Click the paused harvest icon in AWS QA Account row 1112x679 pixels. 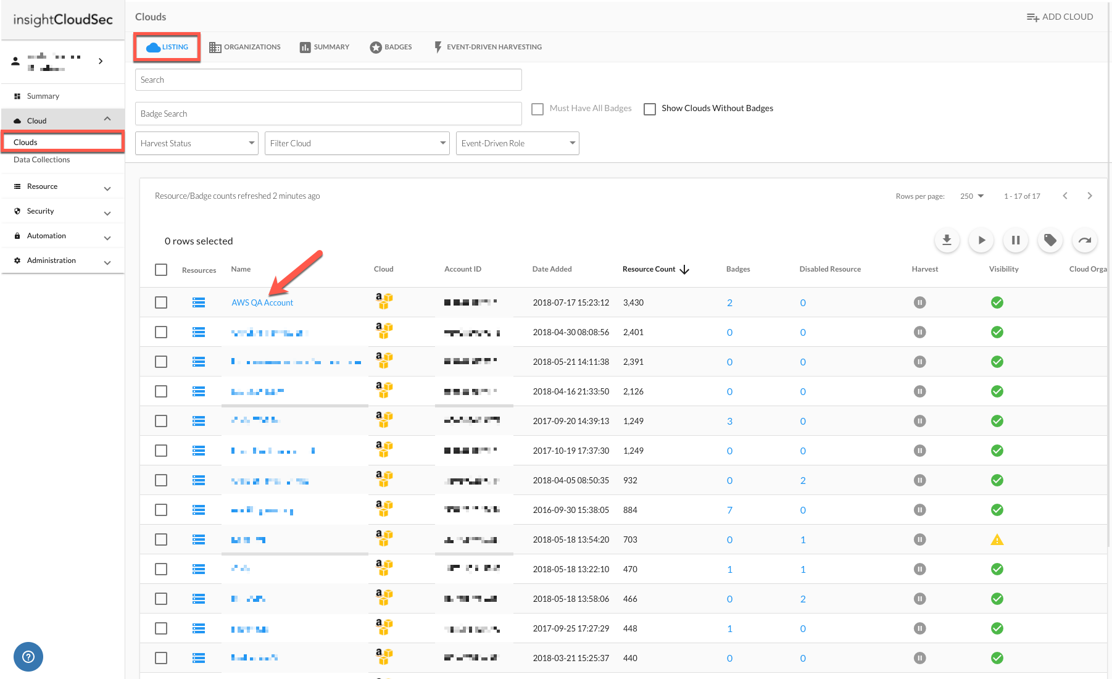920,302
